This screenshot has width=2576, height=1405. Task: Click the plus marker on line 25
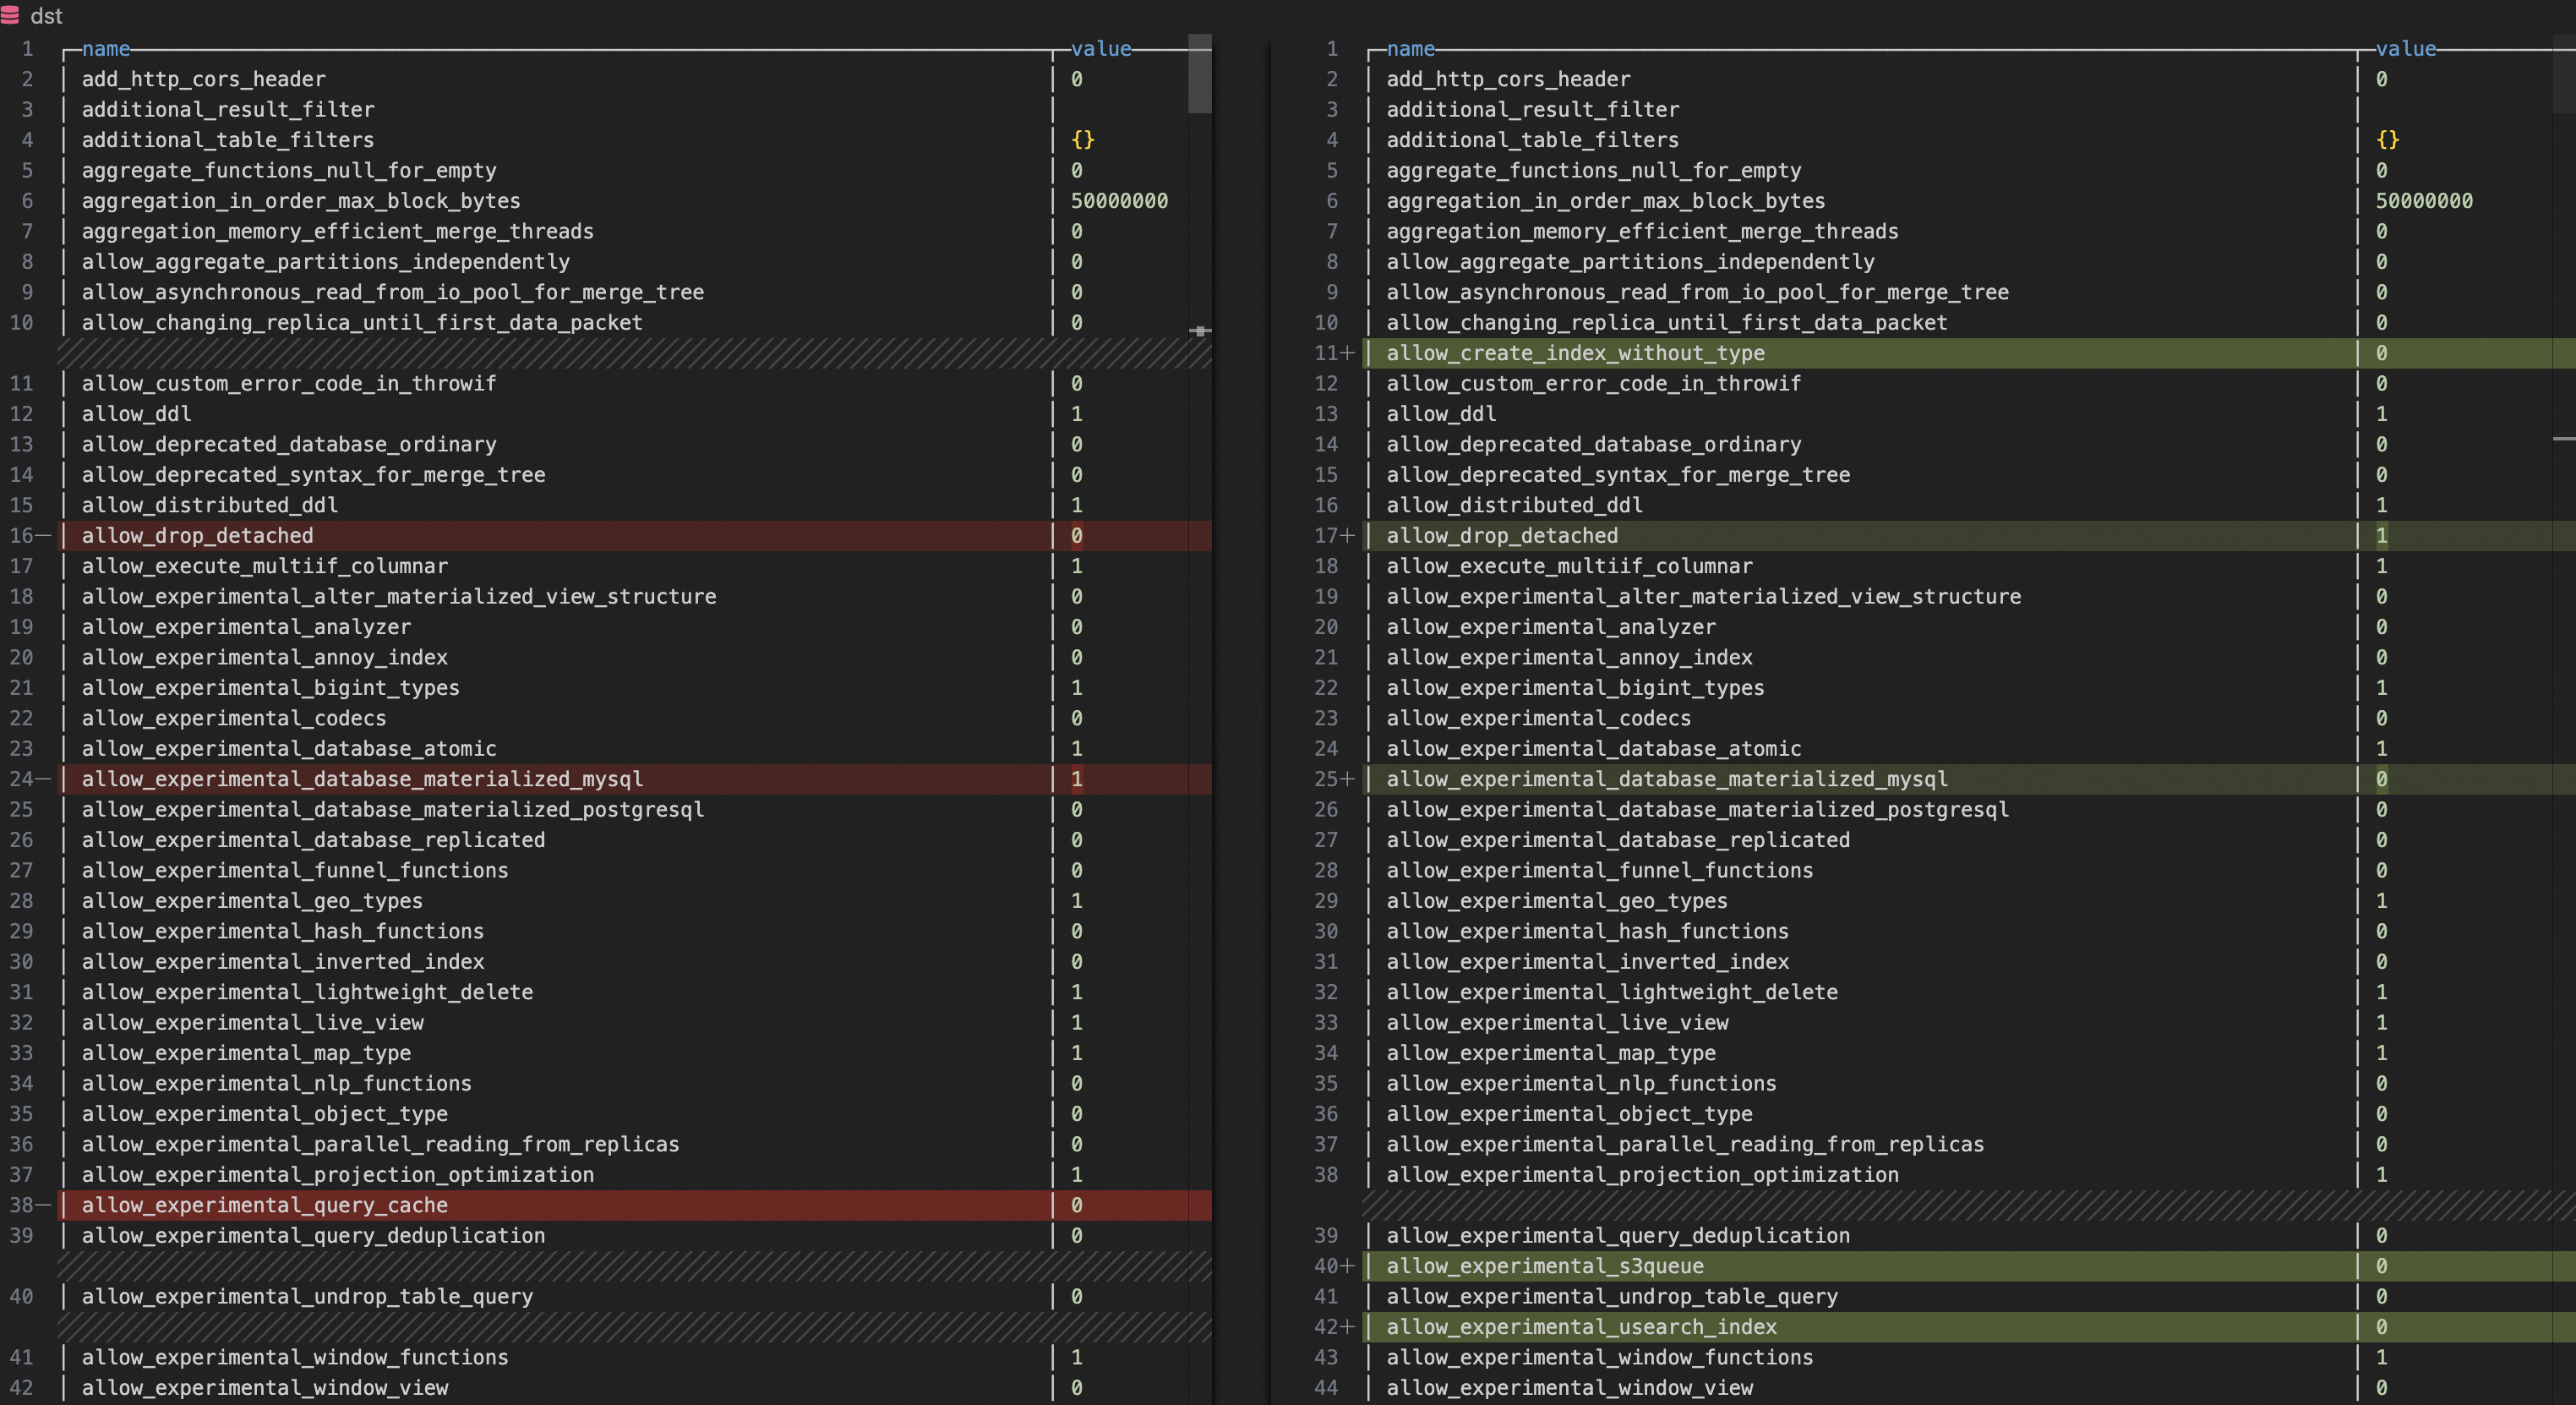click(1347, 779)
